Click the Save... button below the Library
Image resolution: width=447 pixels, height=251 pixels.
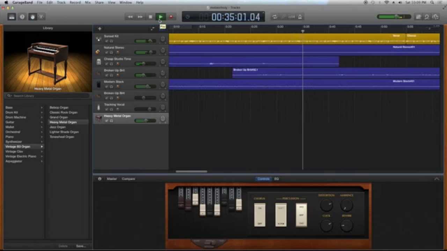[x=81, y=246]
